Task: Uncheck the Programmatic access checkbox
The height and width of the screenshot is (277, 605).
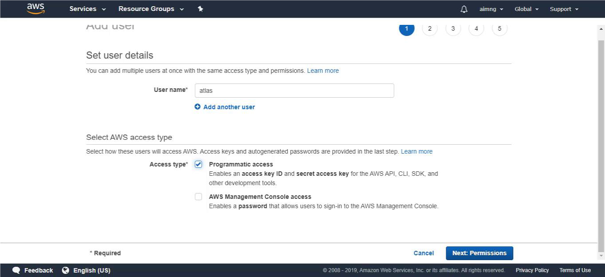Action: click(198, 164)
